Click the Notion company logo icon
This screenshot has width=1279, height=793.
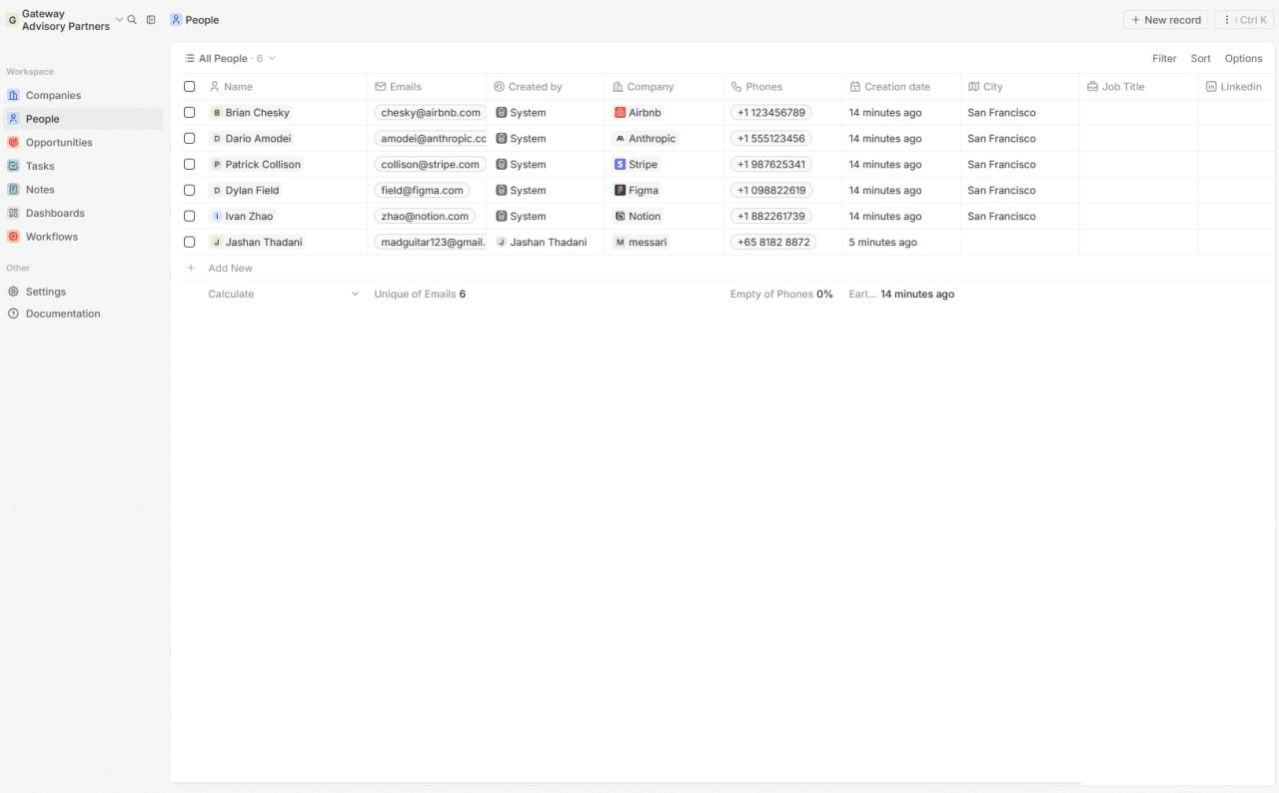620,217
